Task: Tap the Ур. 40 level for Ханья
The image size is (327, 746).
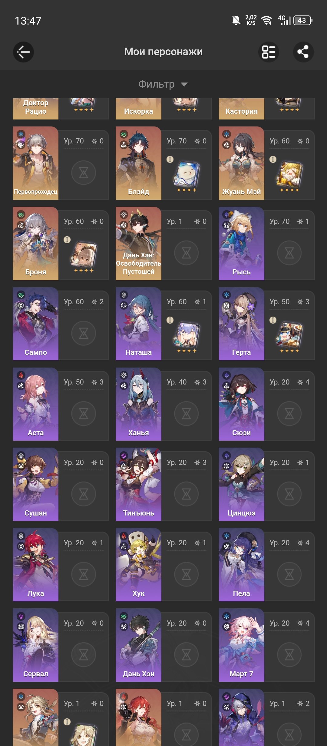Action: point(177,382)
